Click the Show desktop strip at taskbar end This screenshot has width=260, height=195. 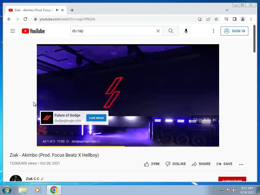pyautogui.click(x=258, y=190)
